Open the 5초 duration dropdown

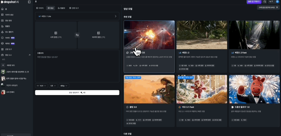(x=53, y=86)
